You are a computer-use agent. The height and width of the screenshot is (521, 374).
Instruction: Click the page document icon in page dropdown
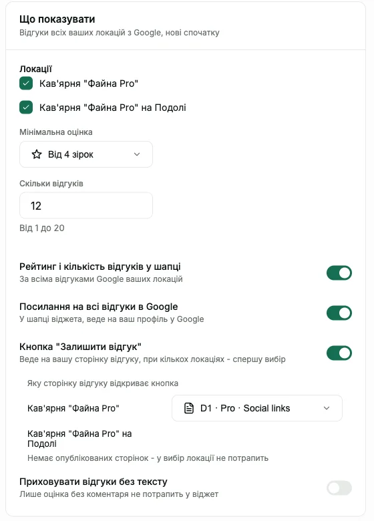pos(188,408)
